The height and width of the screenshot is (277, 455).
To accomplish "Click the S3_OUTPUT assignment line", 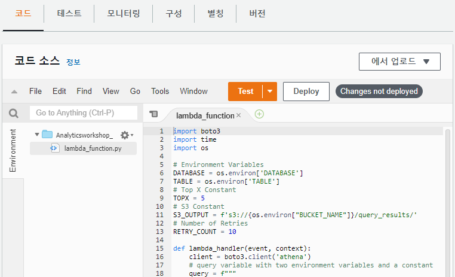I will 295,215.
